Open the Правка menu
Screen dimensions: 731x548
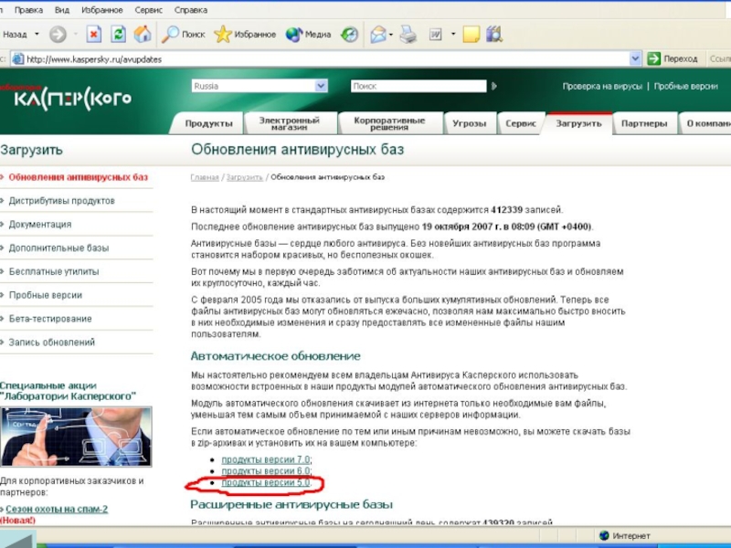point(28,10)
